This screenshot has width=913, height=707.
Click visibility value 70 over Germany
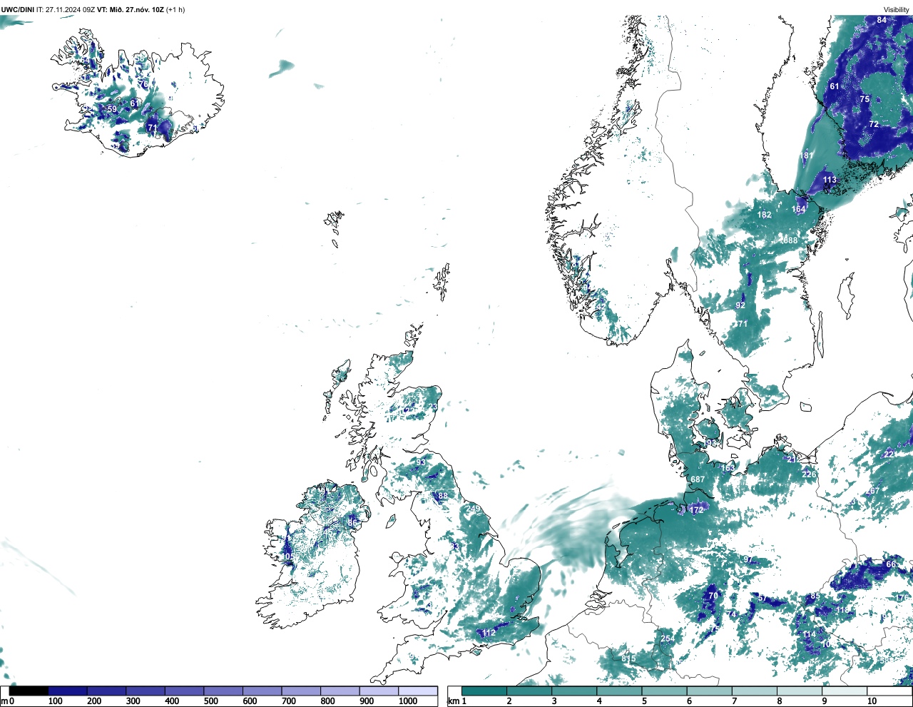[713, 595]
